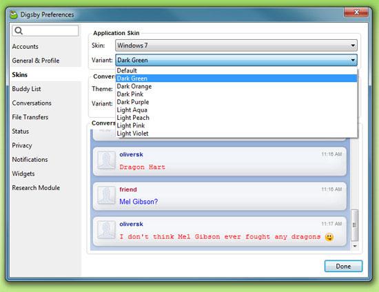Click the smiley emoticon in last message
The height and width of the screenshot is (292, 379).
(329, 237)
